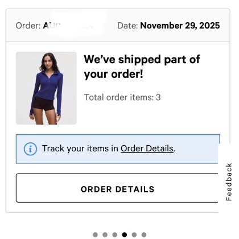Go to the last carousel dot
The image size is (239, 239).
144,234
